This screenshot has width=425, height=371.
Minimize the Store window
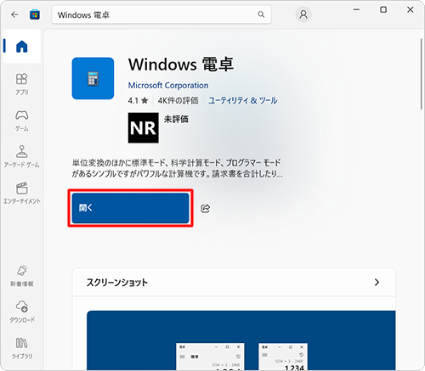(356, 9)
